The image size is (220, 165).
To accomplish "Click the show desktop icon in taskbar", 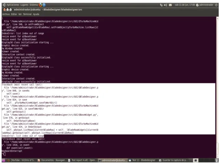I will [3, 160].
